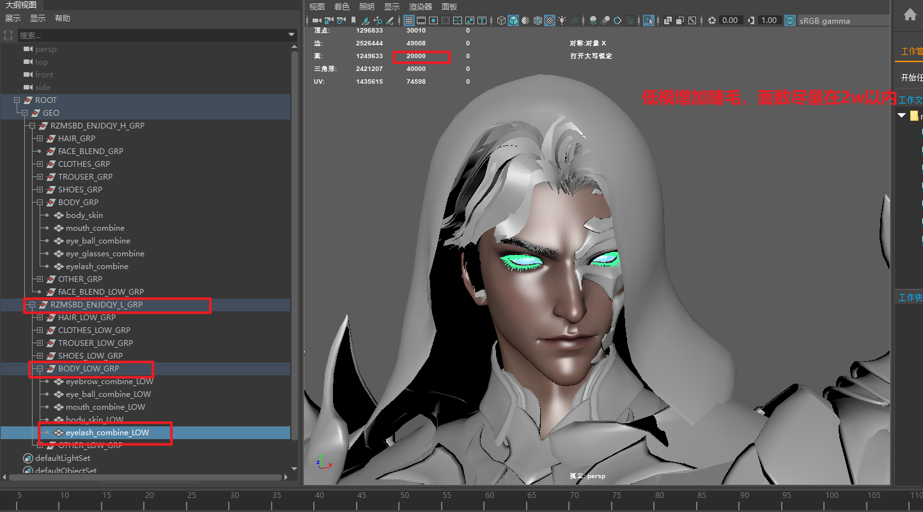Click the Select Camera icon in viewport toolbar
The image size is (923, 512).
tap(316, 20)
